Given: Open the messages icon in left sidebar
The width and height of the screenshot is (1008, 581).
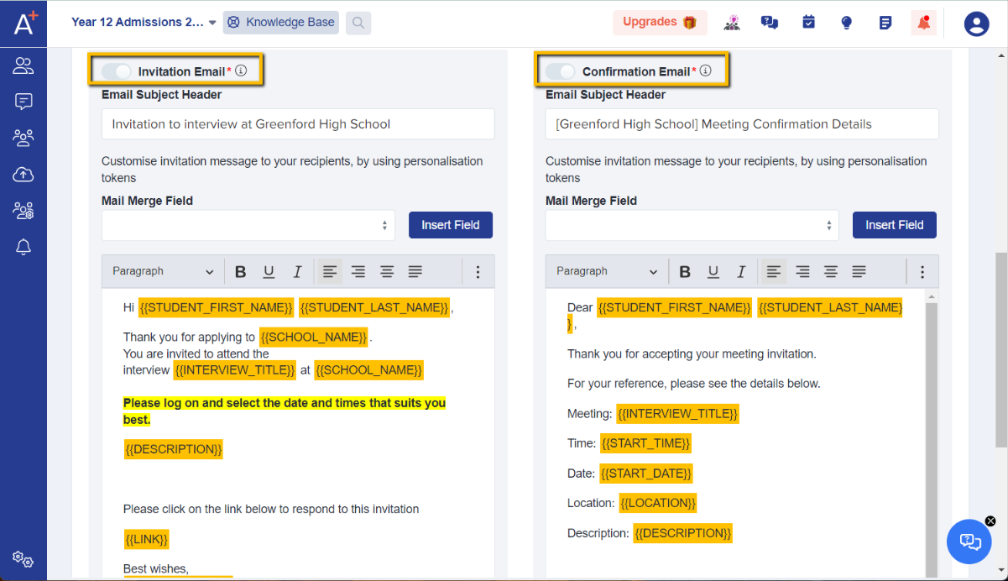Looking at the screenshot, I should click(x=24, y=102).
